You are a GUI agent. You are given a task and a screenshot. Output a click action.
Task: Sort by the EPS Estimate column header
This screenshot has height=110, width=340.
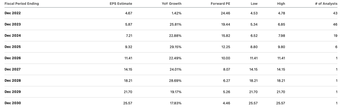[x=121, y=4]
